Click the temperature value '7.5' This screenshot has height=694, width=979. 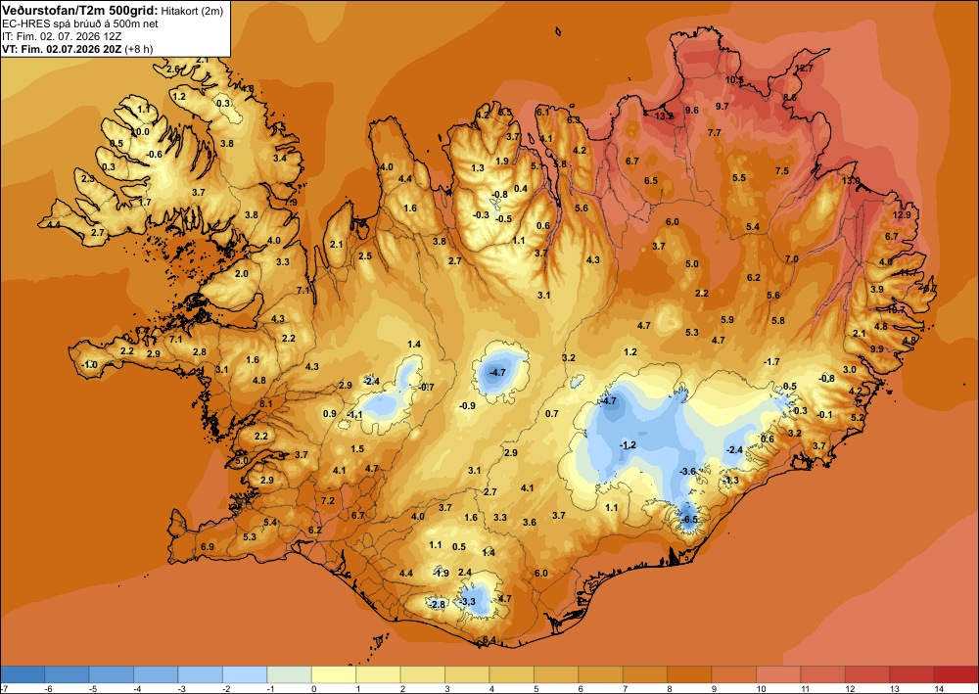pos(782,171)
